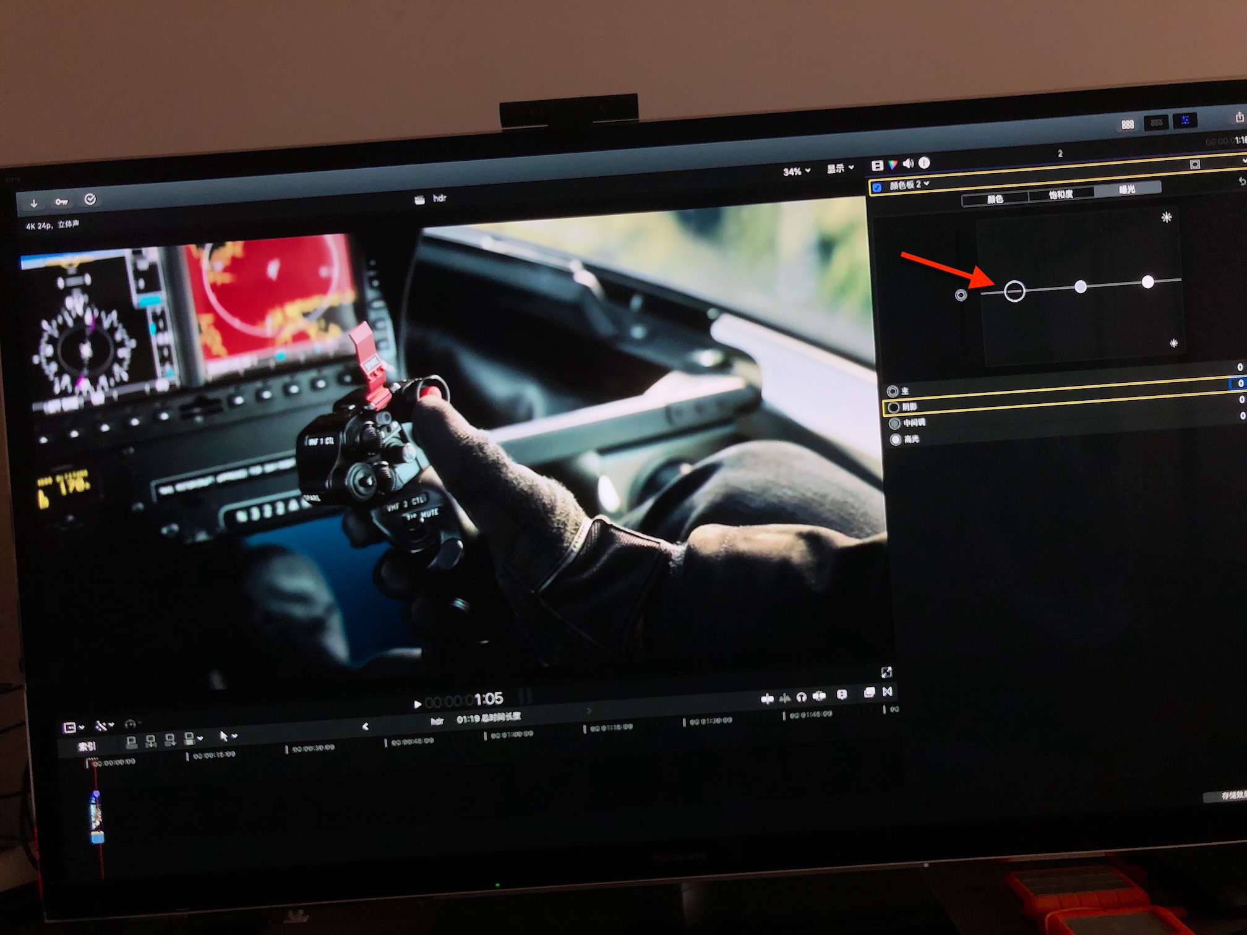Click the background tasks checkmark icon
1247x935 pixels.
[x=90, y=199]
